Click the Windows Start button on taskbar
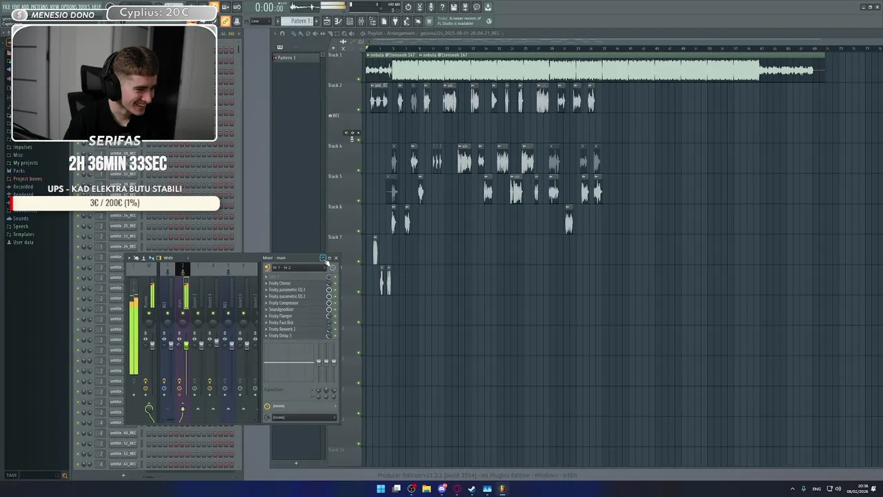Image resolution: width=883 pixels, height=497 pixels. click(381, 489)
